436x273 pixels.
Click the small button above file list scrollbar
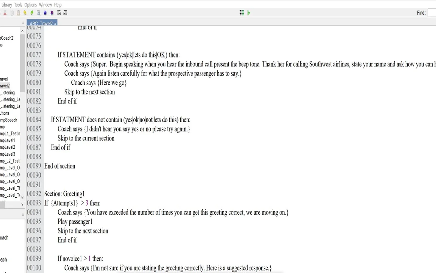[x=23, y=23]
